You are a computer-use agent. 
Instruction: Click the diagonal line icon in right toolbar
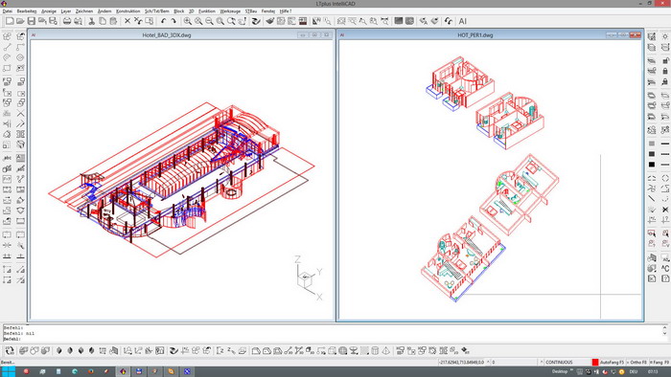(651, 198)
